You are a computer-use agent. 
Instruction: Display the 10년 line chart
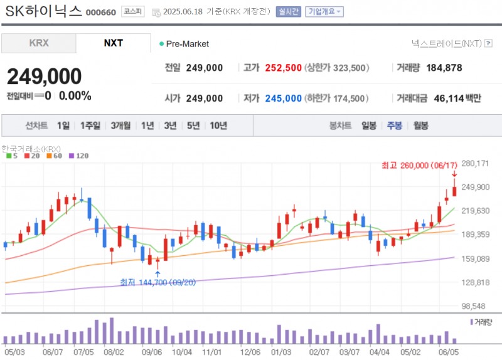(218, 125)
